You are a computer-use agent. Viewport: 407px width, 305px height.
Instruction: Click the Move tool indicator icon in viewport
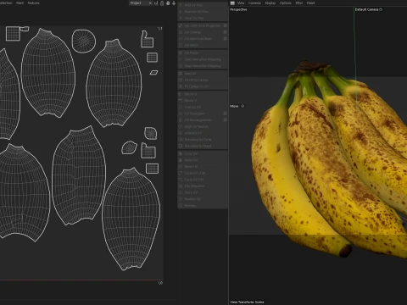243,106
